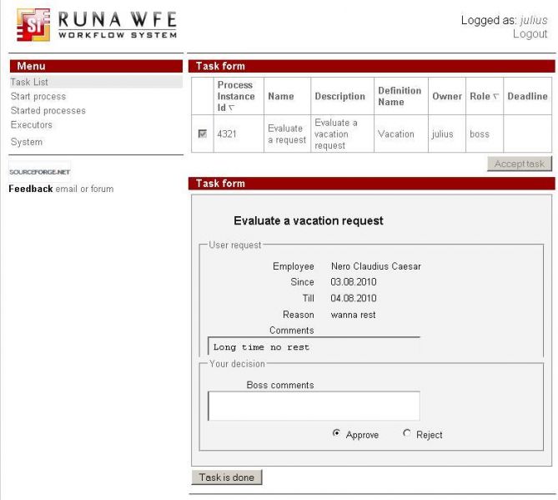Open System menu item
The width and height of the screenshot is (558, 500).
26,142
